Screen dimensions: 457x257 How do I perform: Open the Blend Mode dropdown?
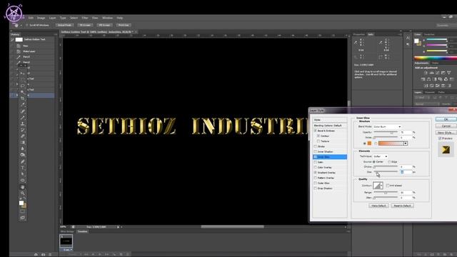387,127
